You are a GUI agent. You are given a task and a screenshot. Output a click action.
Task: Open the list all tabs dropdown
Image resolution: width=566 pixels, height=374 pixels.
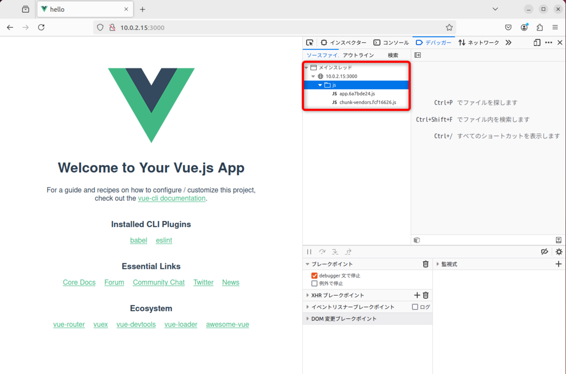tap(495, 9)
